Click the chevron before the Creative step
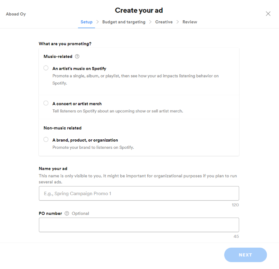 150,22
